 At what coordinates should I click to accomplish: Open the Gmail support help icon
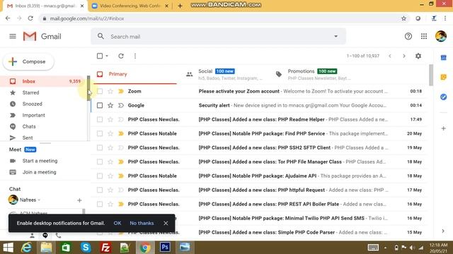click(408, 36)
